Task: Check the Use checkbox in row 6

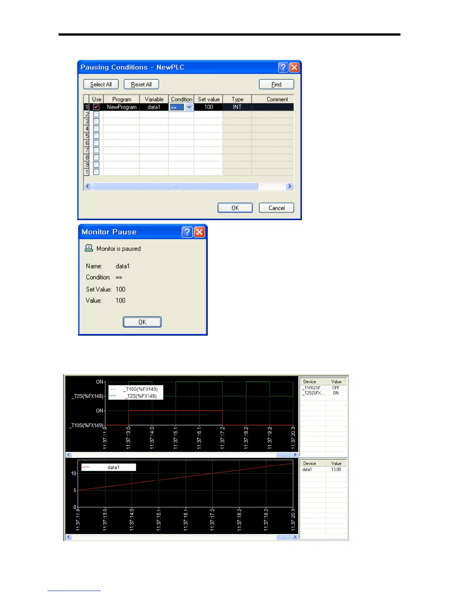Action: coord(96,143)
